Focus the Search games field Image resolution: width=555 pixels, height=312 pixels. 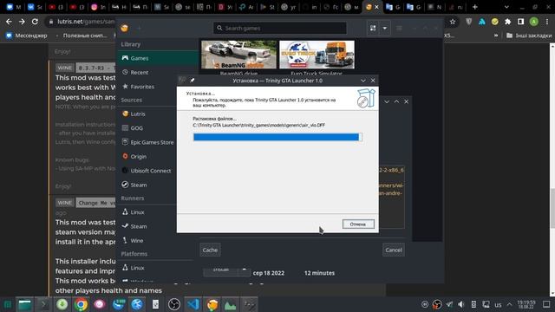[279, 28]
